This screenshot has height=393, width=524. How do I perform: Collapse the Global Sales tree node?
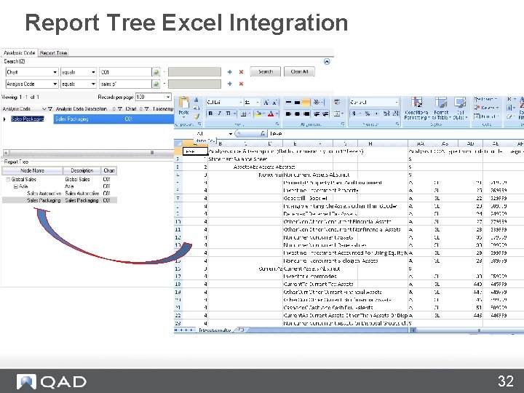[x=8, y=180]
